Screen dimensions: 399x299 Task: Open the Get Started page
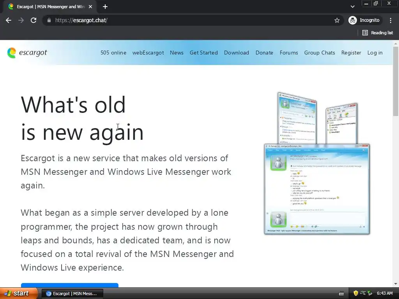click(x=203, y=53)
